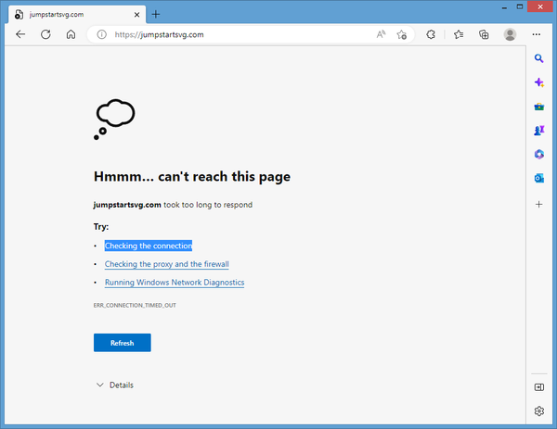Viewport: 557px width, 429px height.
Task: Open the Favorites list icon
Action: point(459,34)
